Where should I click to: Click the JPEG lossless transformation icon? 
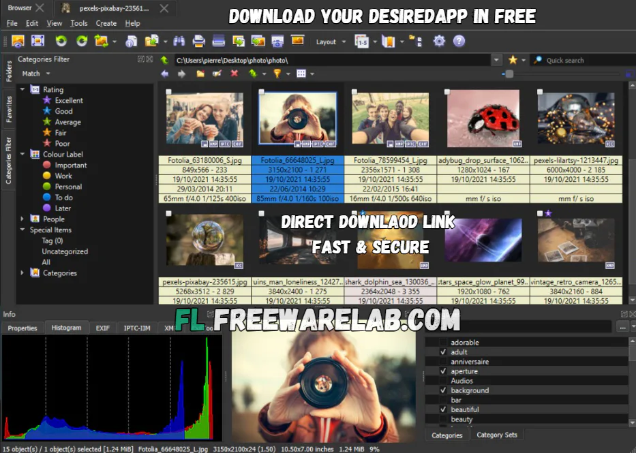102,41
